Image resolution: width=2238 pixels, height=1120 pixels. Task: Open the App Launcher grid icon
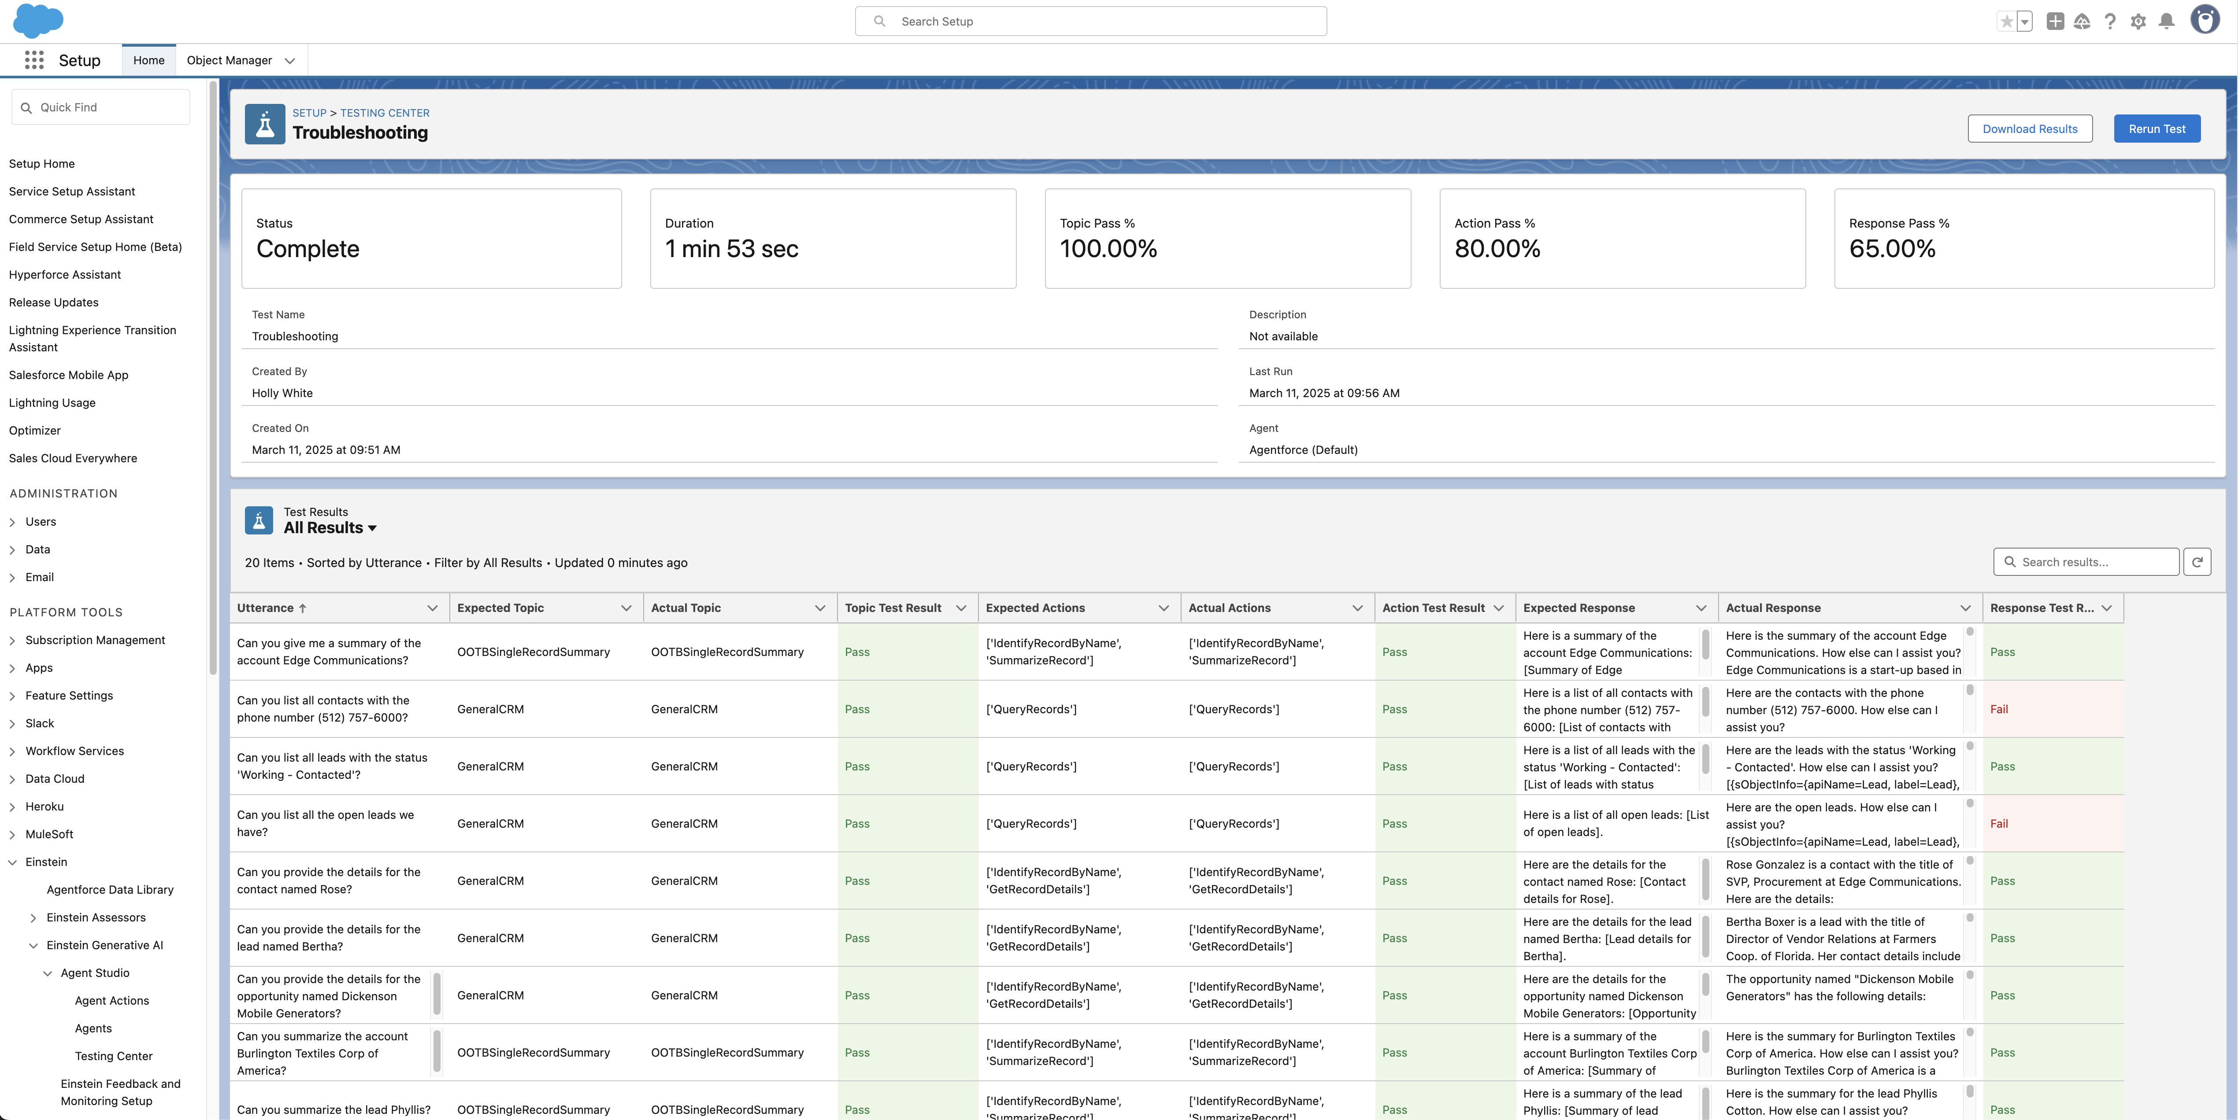34,60
